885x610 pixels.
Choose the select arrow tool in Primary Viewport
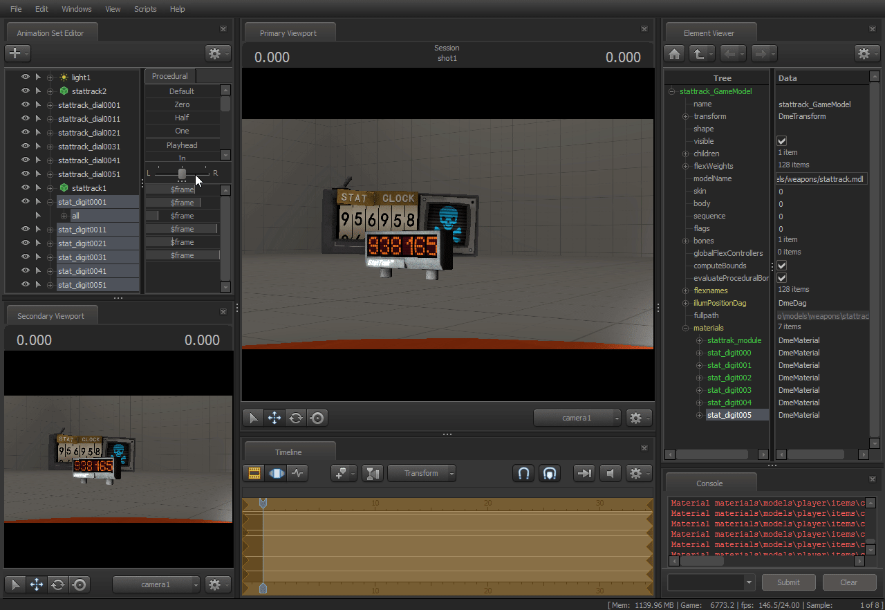click(x=254, y=418)
